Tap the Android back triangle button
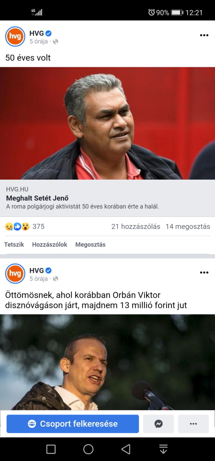215x461 pixels. click(126, 449)
